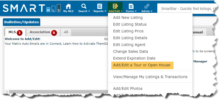Expand the Reports dropdown arrow

click(x=105, y=11)
